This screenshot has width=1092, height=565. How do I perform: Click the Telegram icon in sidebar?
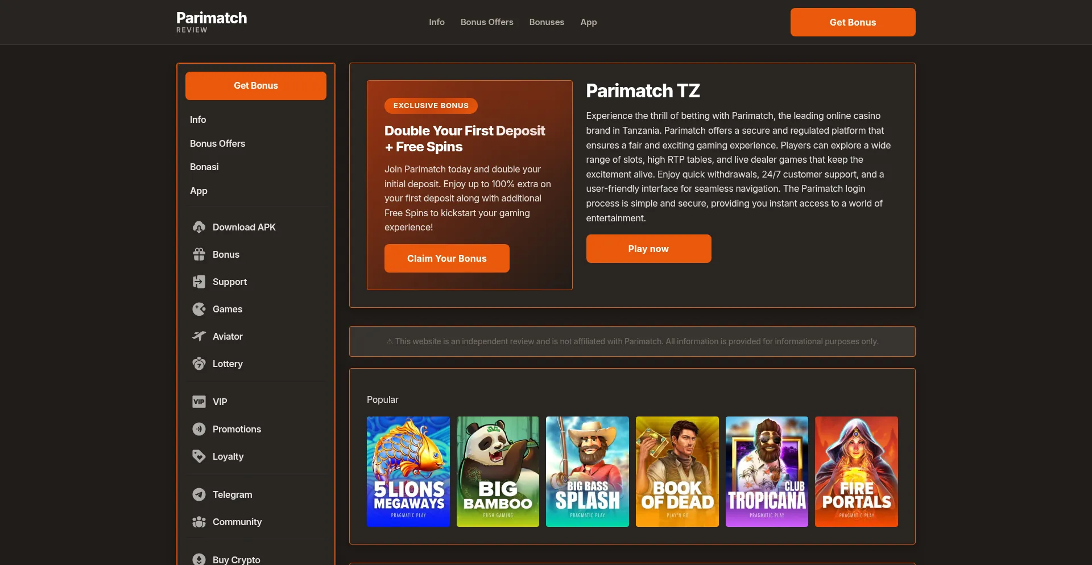[x=198, y=494]
